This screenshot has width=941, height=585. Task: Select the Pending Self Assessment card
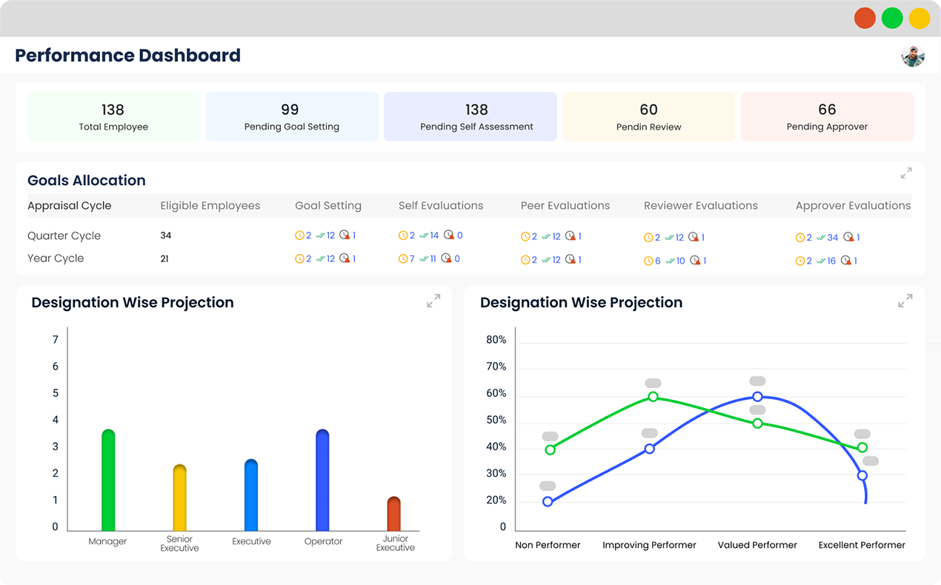(470, 117)
